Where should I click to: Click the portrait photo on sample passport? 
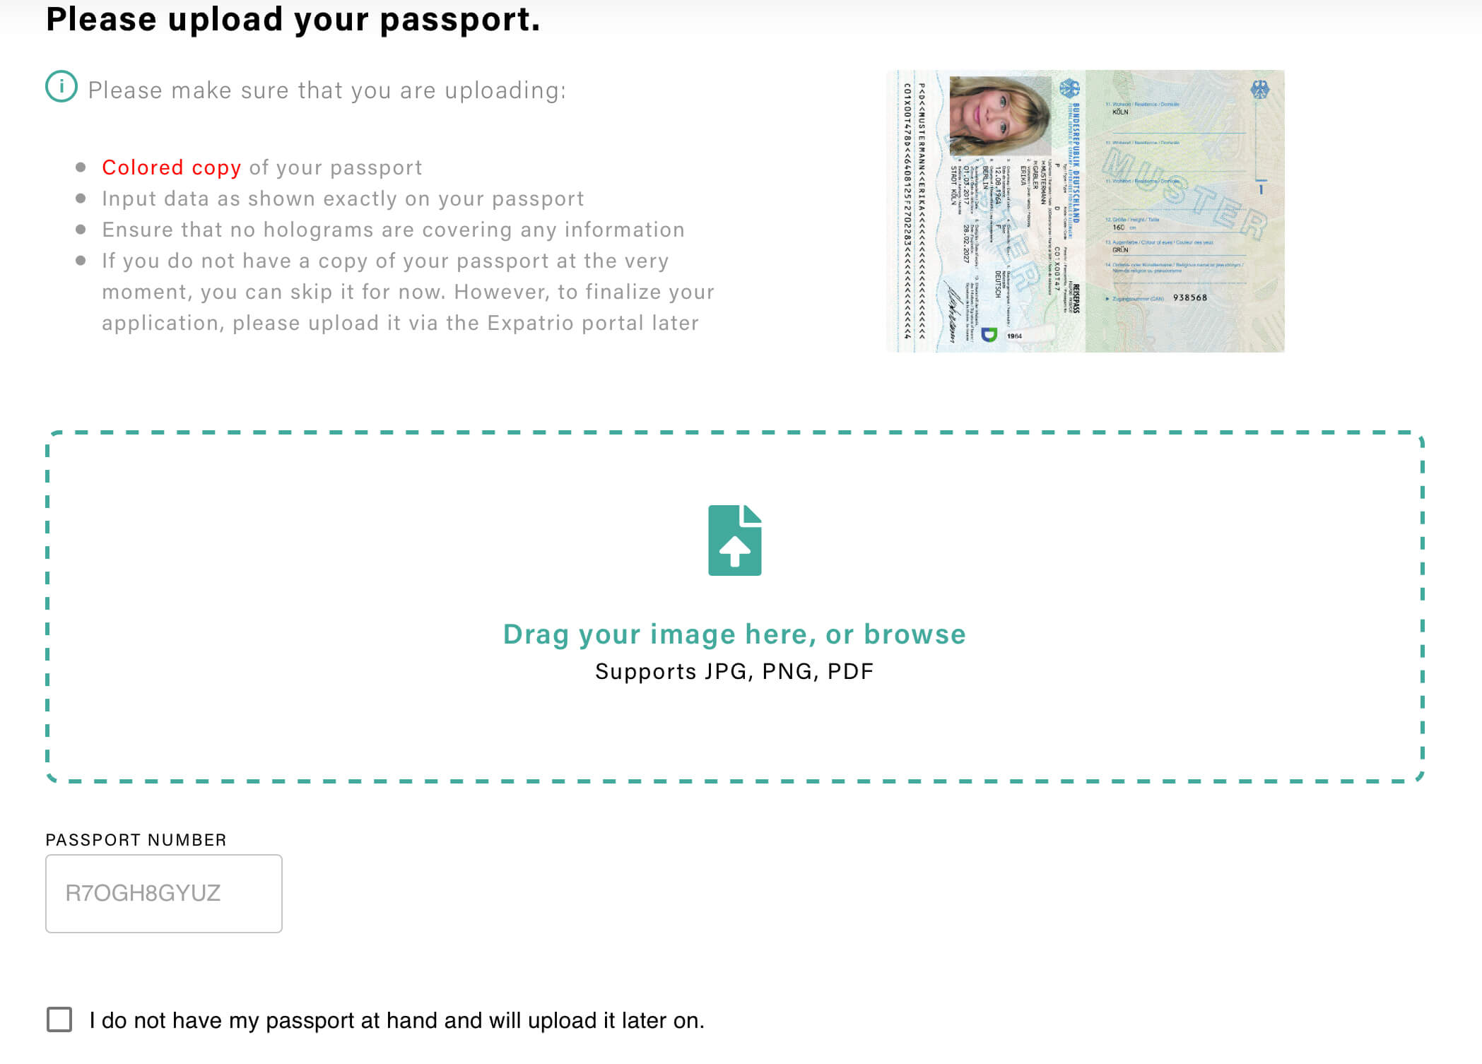[x=999, y=115]
